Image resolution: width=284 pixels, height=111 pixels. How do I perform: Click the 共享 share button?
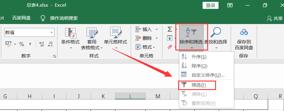[x=275, y=18]
